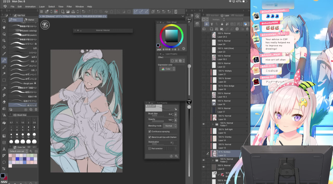Open the Clip Studio logo menu

5,6
